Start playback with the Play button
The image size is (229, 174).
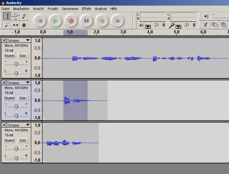pyautogui.click(x=55, y=21)
